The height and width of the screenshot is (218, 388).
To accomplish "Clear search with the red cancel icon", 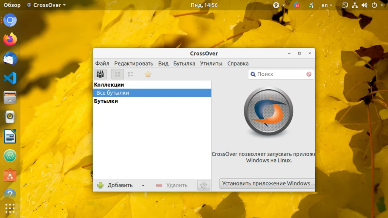I will click(308, 74).
